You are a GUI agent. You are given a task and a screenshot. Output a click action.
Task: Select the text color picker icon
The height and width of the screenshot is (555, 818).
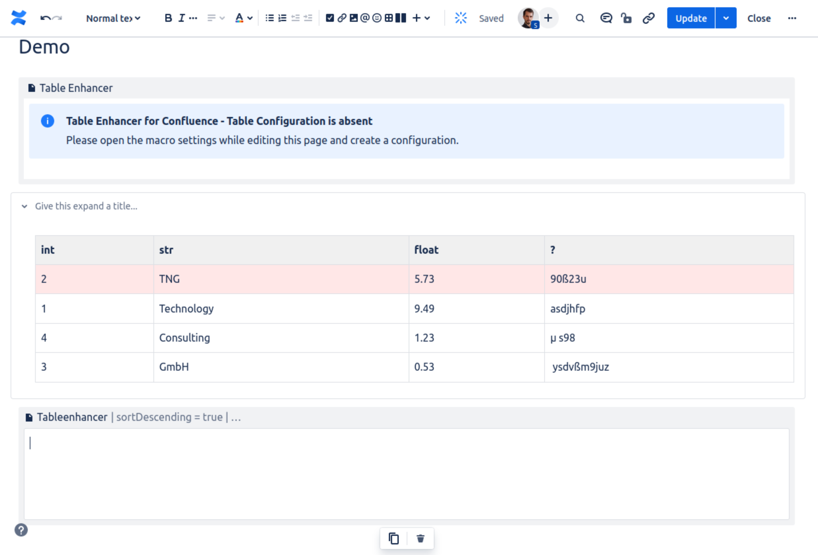tap(239, 18)
